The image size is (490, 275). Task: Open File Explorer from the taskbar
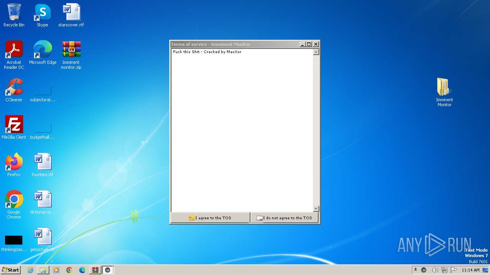pyautogui.click(x=43, y=270)
